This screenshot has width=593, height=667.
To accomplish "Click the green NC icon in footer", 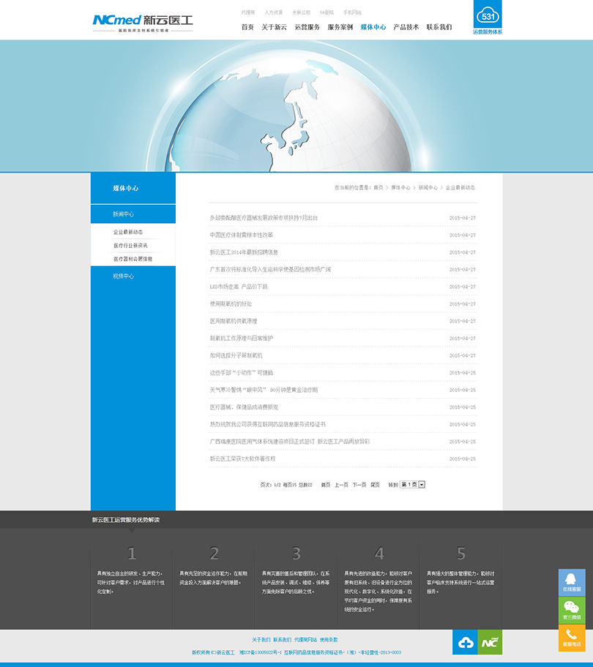I will pyautogui.click(x=490, y=642).
